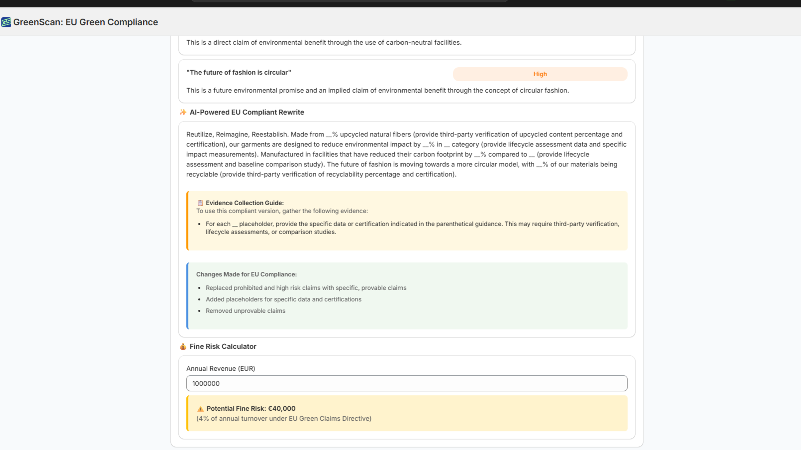Click the AI-Powered EU Compliant Rewrite heading
Viewport: 801px width, 450px height.
pos(247,112)
